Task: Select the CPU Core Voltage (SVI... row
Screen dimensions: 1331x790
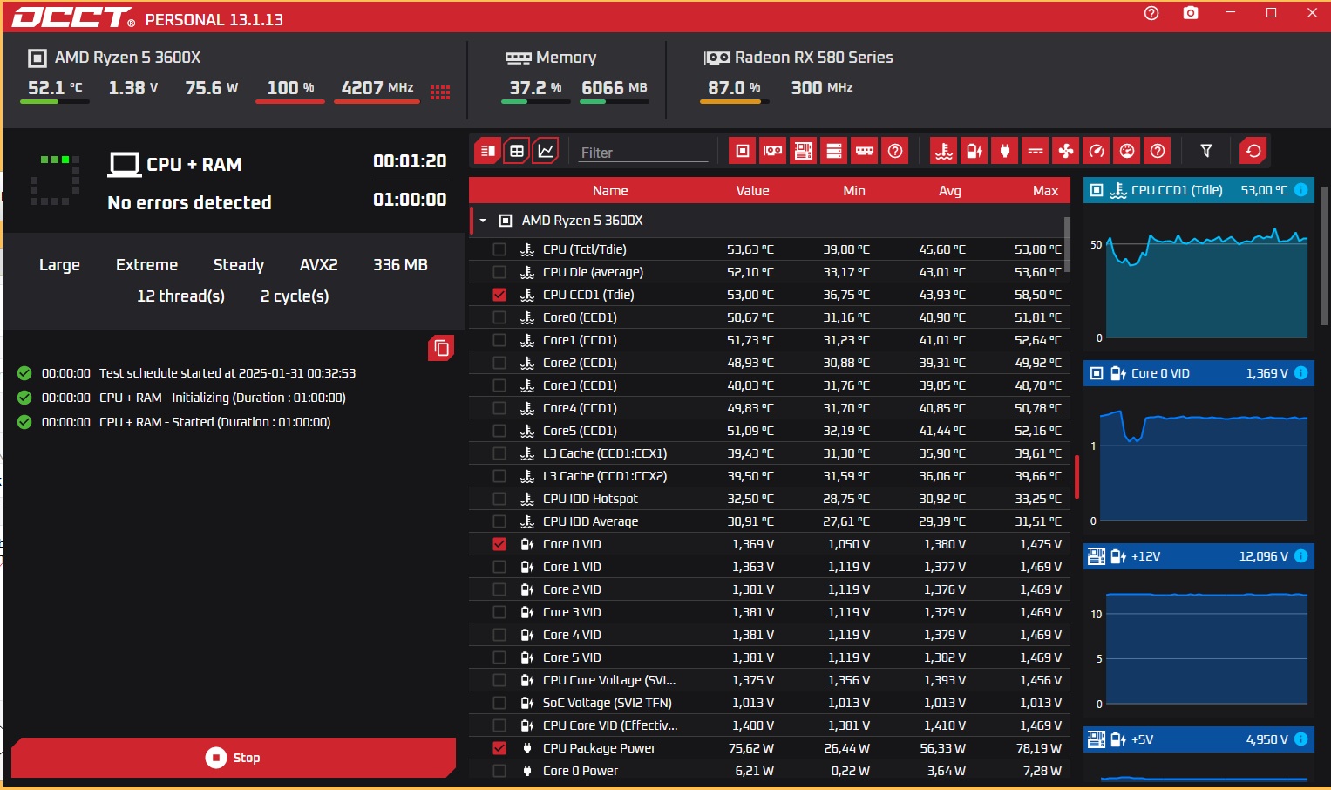Action: (x=769, y=680)
